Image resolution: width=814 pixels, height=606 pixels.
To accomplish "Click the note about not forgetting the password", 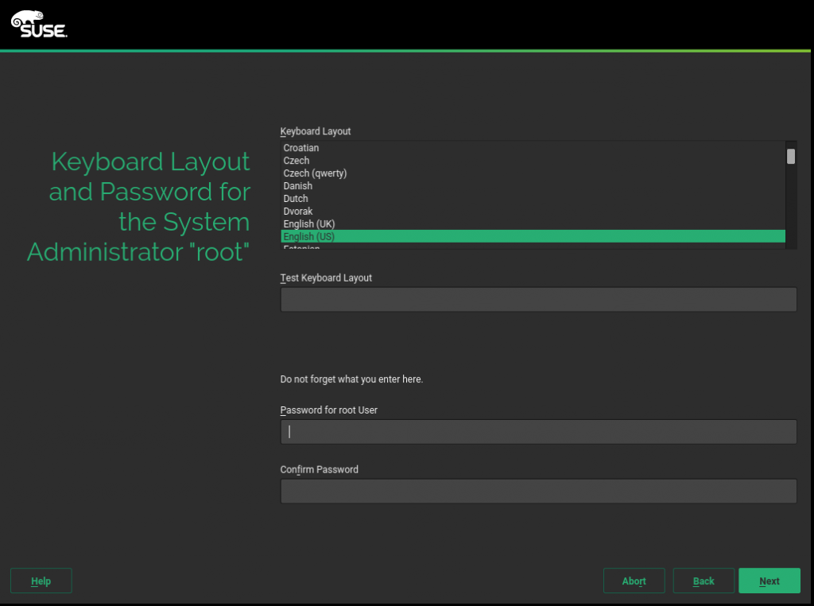I will click(351, 379).
